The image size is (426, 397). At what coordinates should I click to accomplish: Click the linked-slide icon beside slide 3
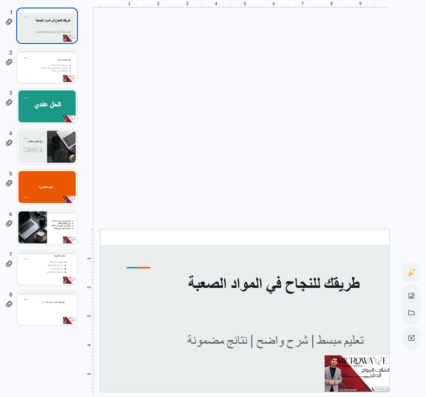pyautogui.click(x=9, y=102)
